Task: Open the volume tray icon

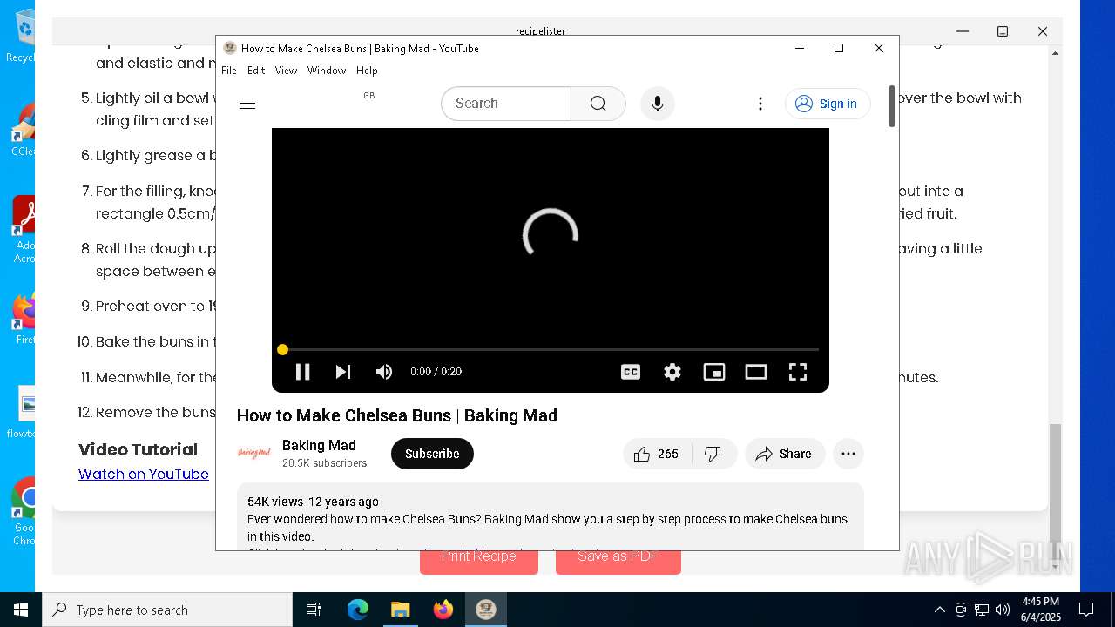Action: coord(1003,610)
